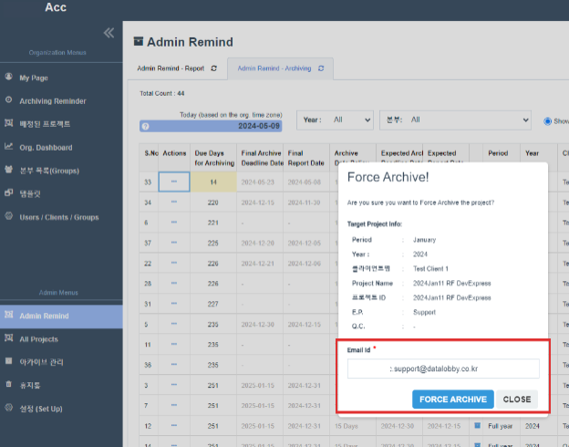Refresh the Admin Remind - Archiving tab
The image size is (569, 447).
(321, 68)
